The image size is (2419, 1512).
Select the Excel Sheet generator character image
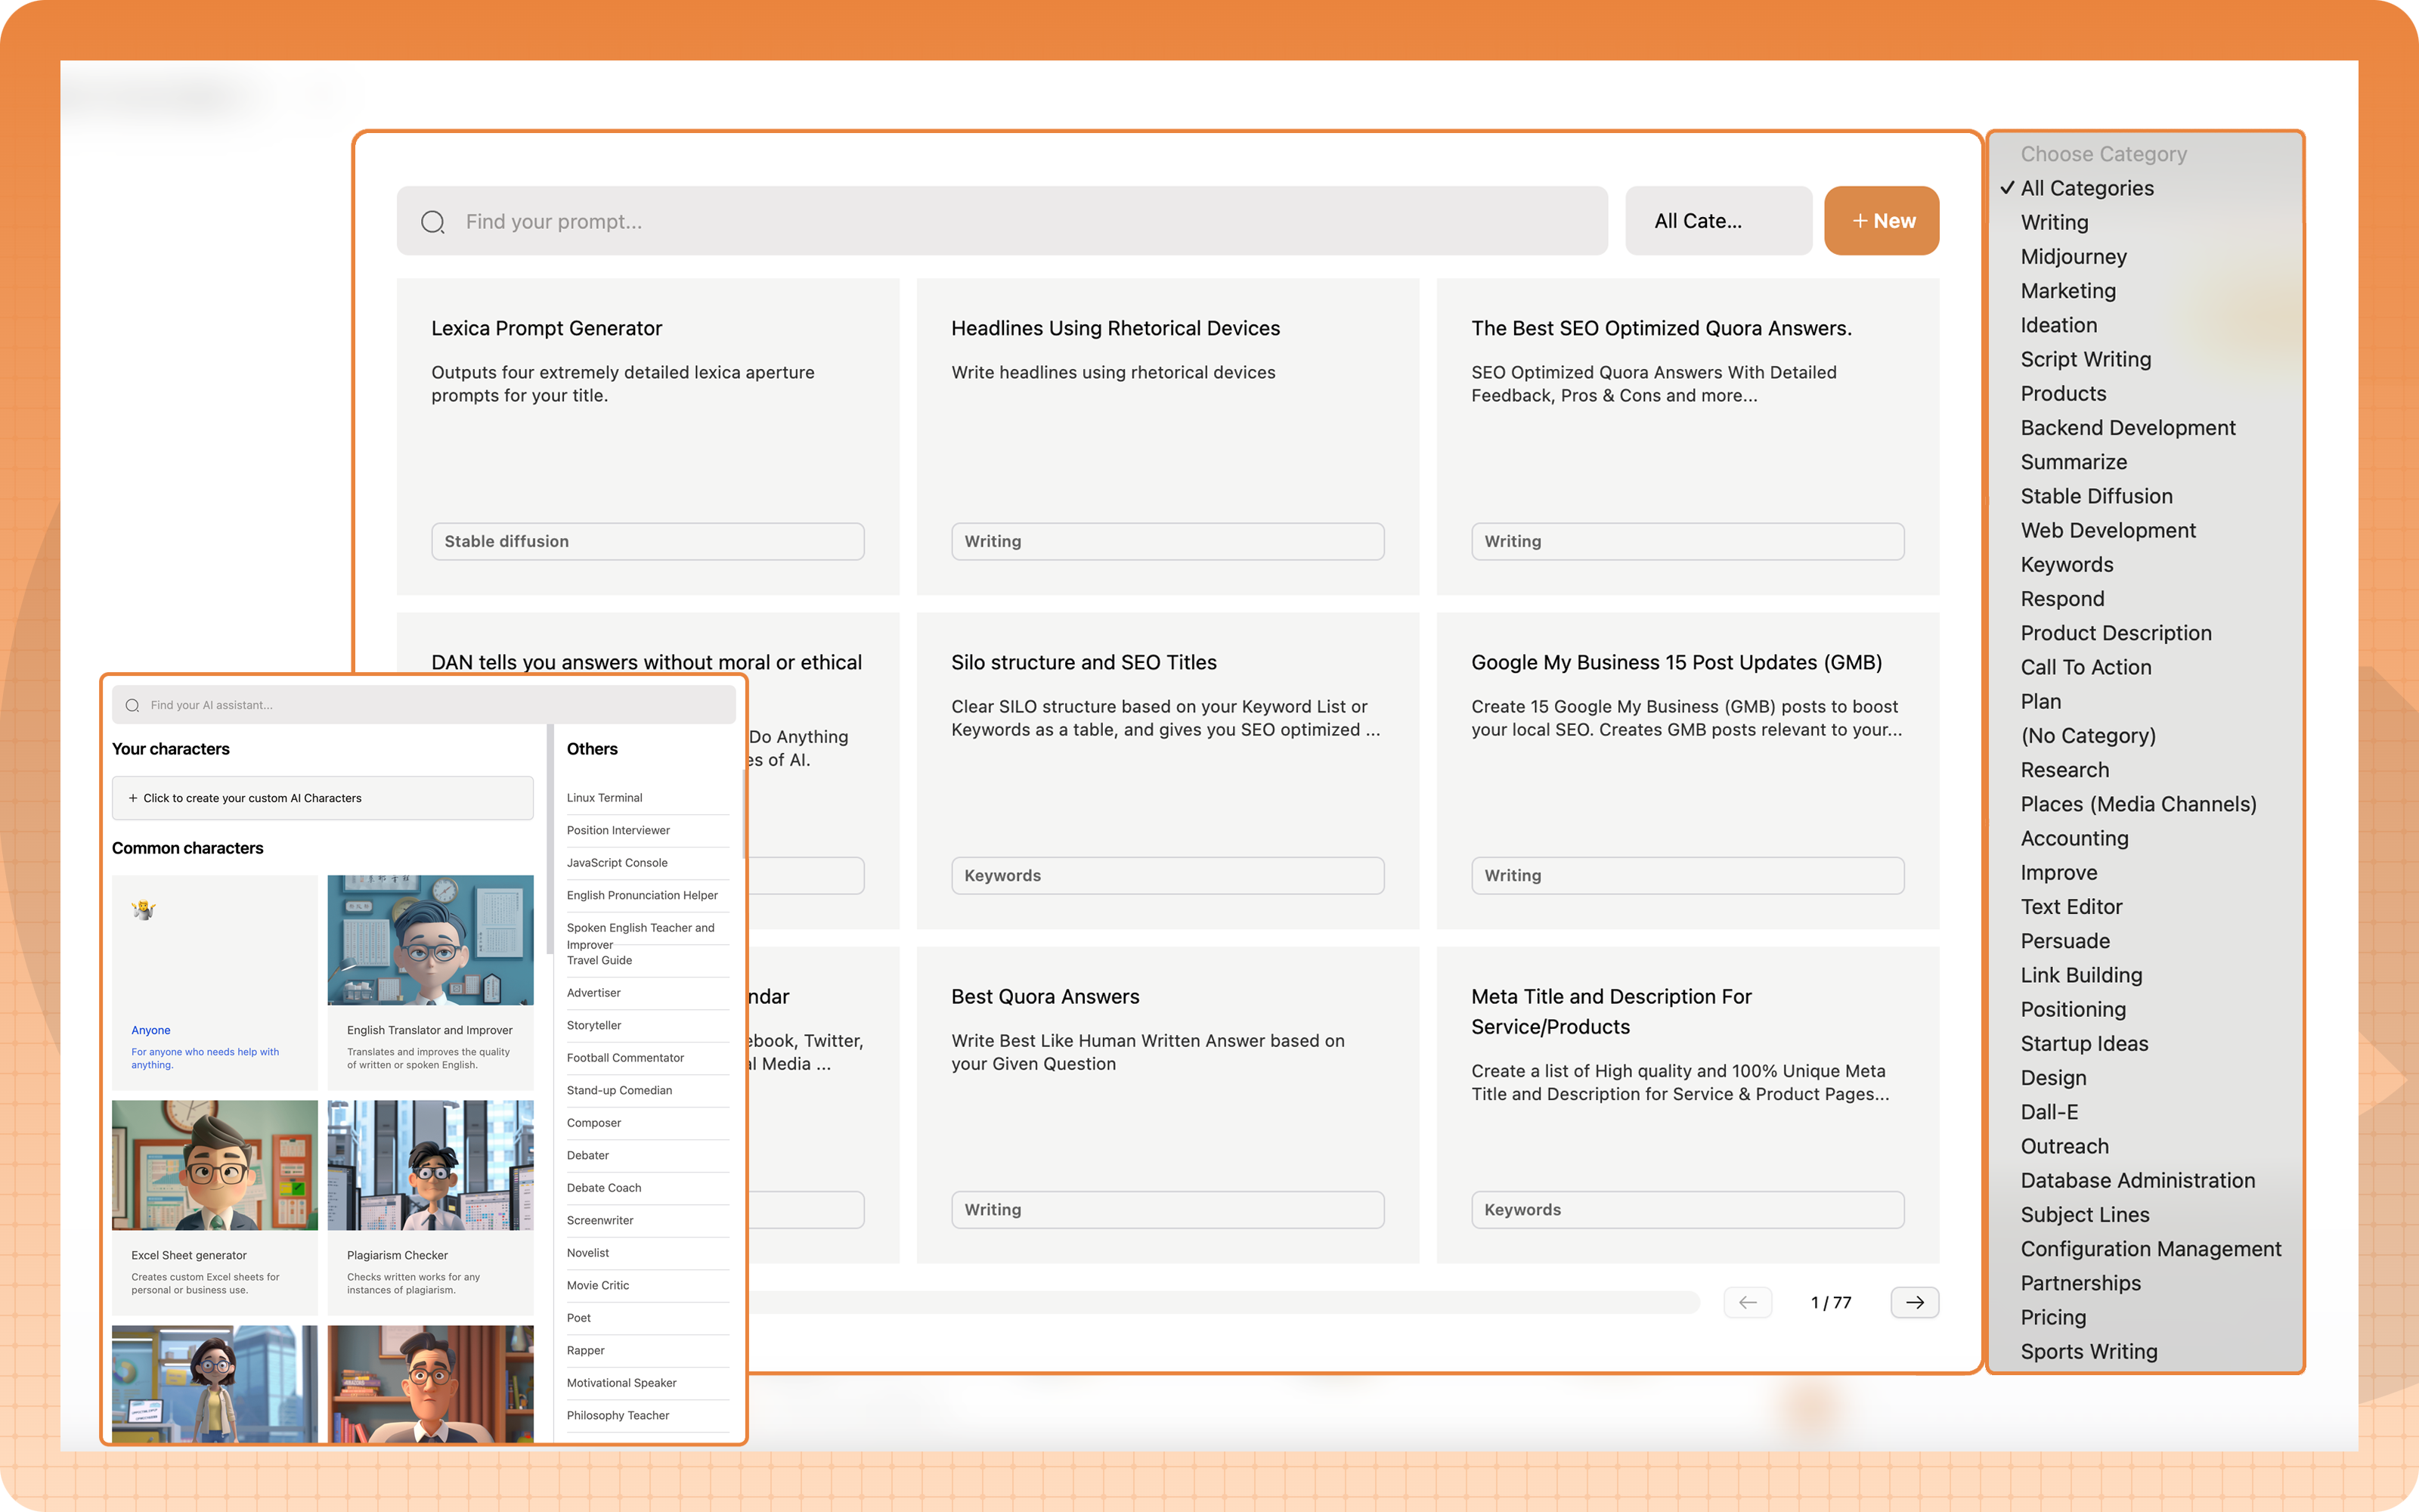tap(214, 1165)
